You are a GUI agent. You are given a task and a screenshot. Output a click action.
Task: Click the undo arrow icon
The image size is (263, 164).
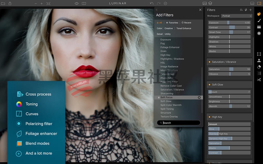[x=152, y=3]
